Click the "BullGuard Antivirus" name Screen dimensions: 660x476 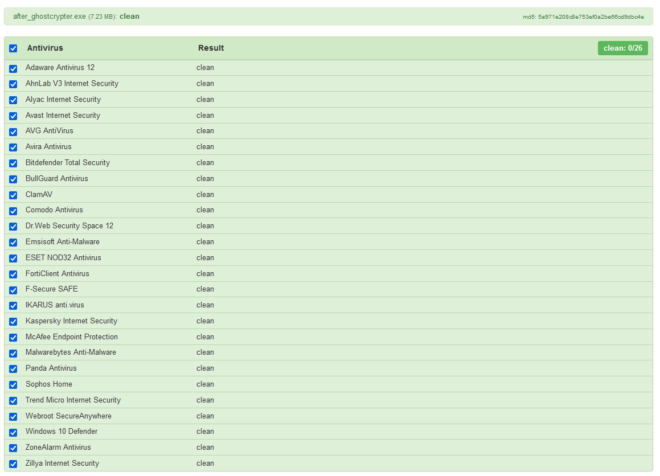(x=57, y=178)
